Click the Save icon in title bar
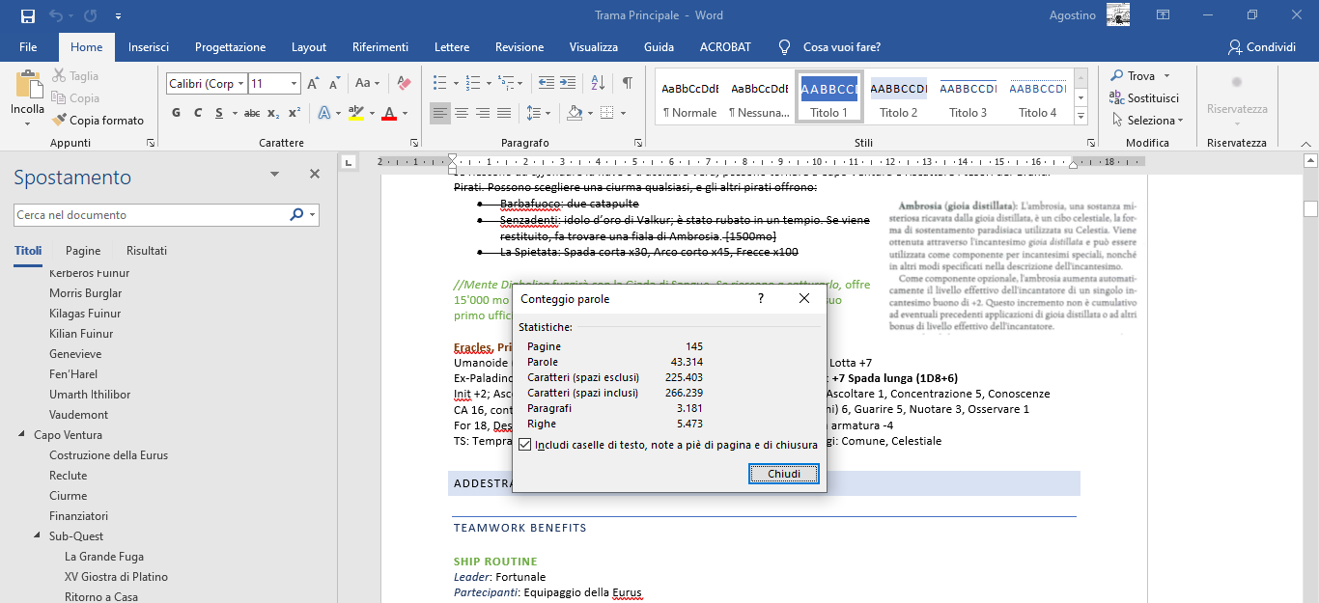 27,15
